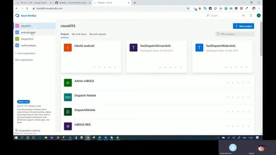The width and height of the screenshot is (276, 155).
Task: Open the Chrome menu three dots
Action: click(259, 8)
